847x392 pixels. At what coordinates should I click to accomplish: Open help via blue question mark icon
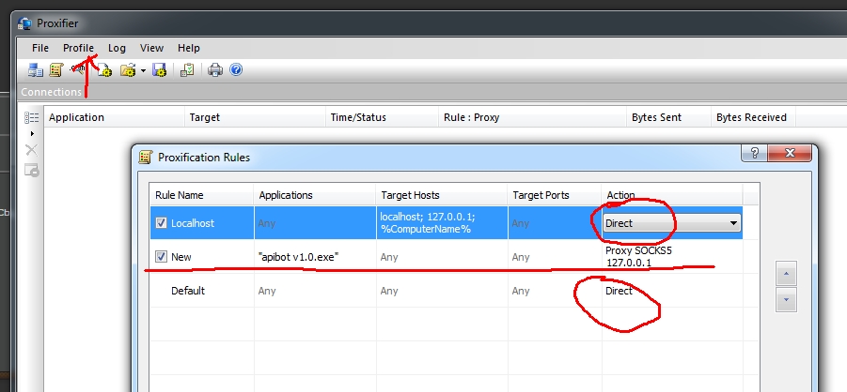(x=236, y=70)
